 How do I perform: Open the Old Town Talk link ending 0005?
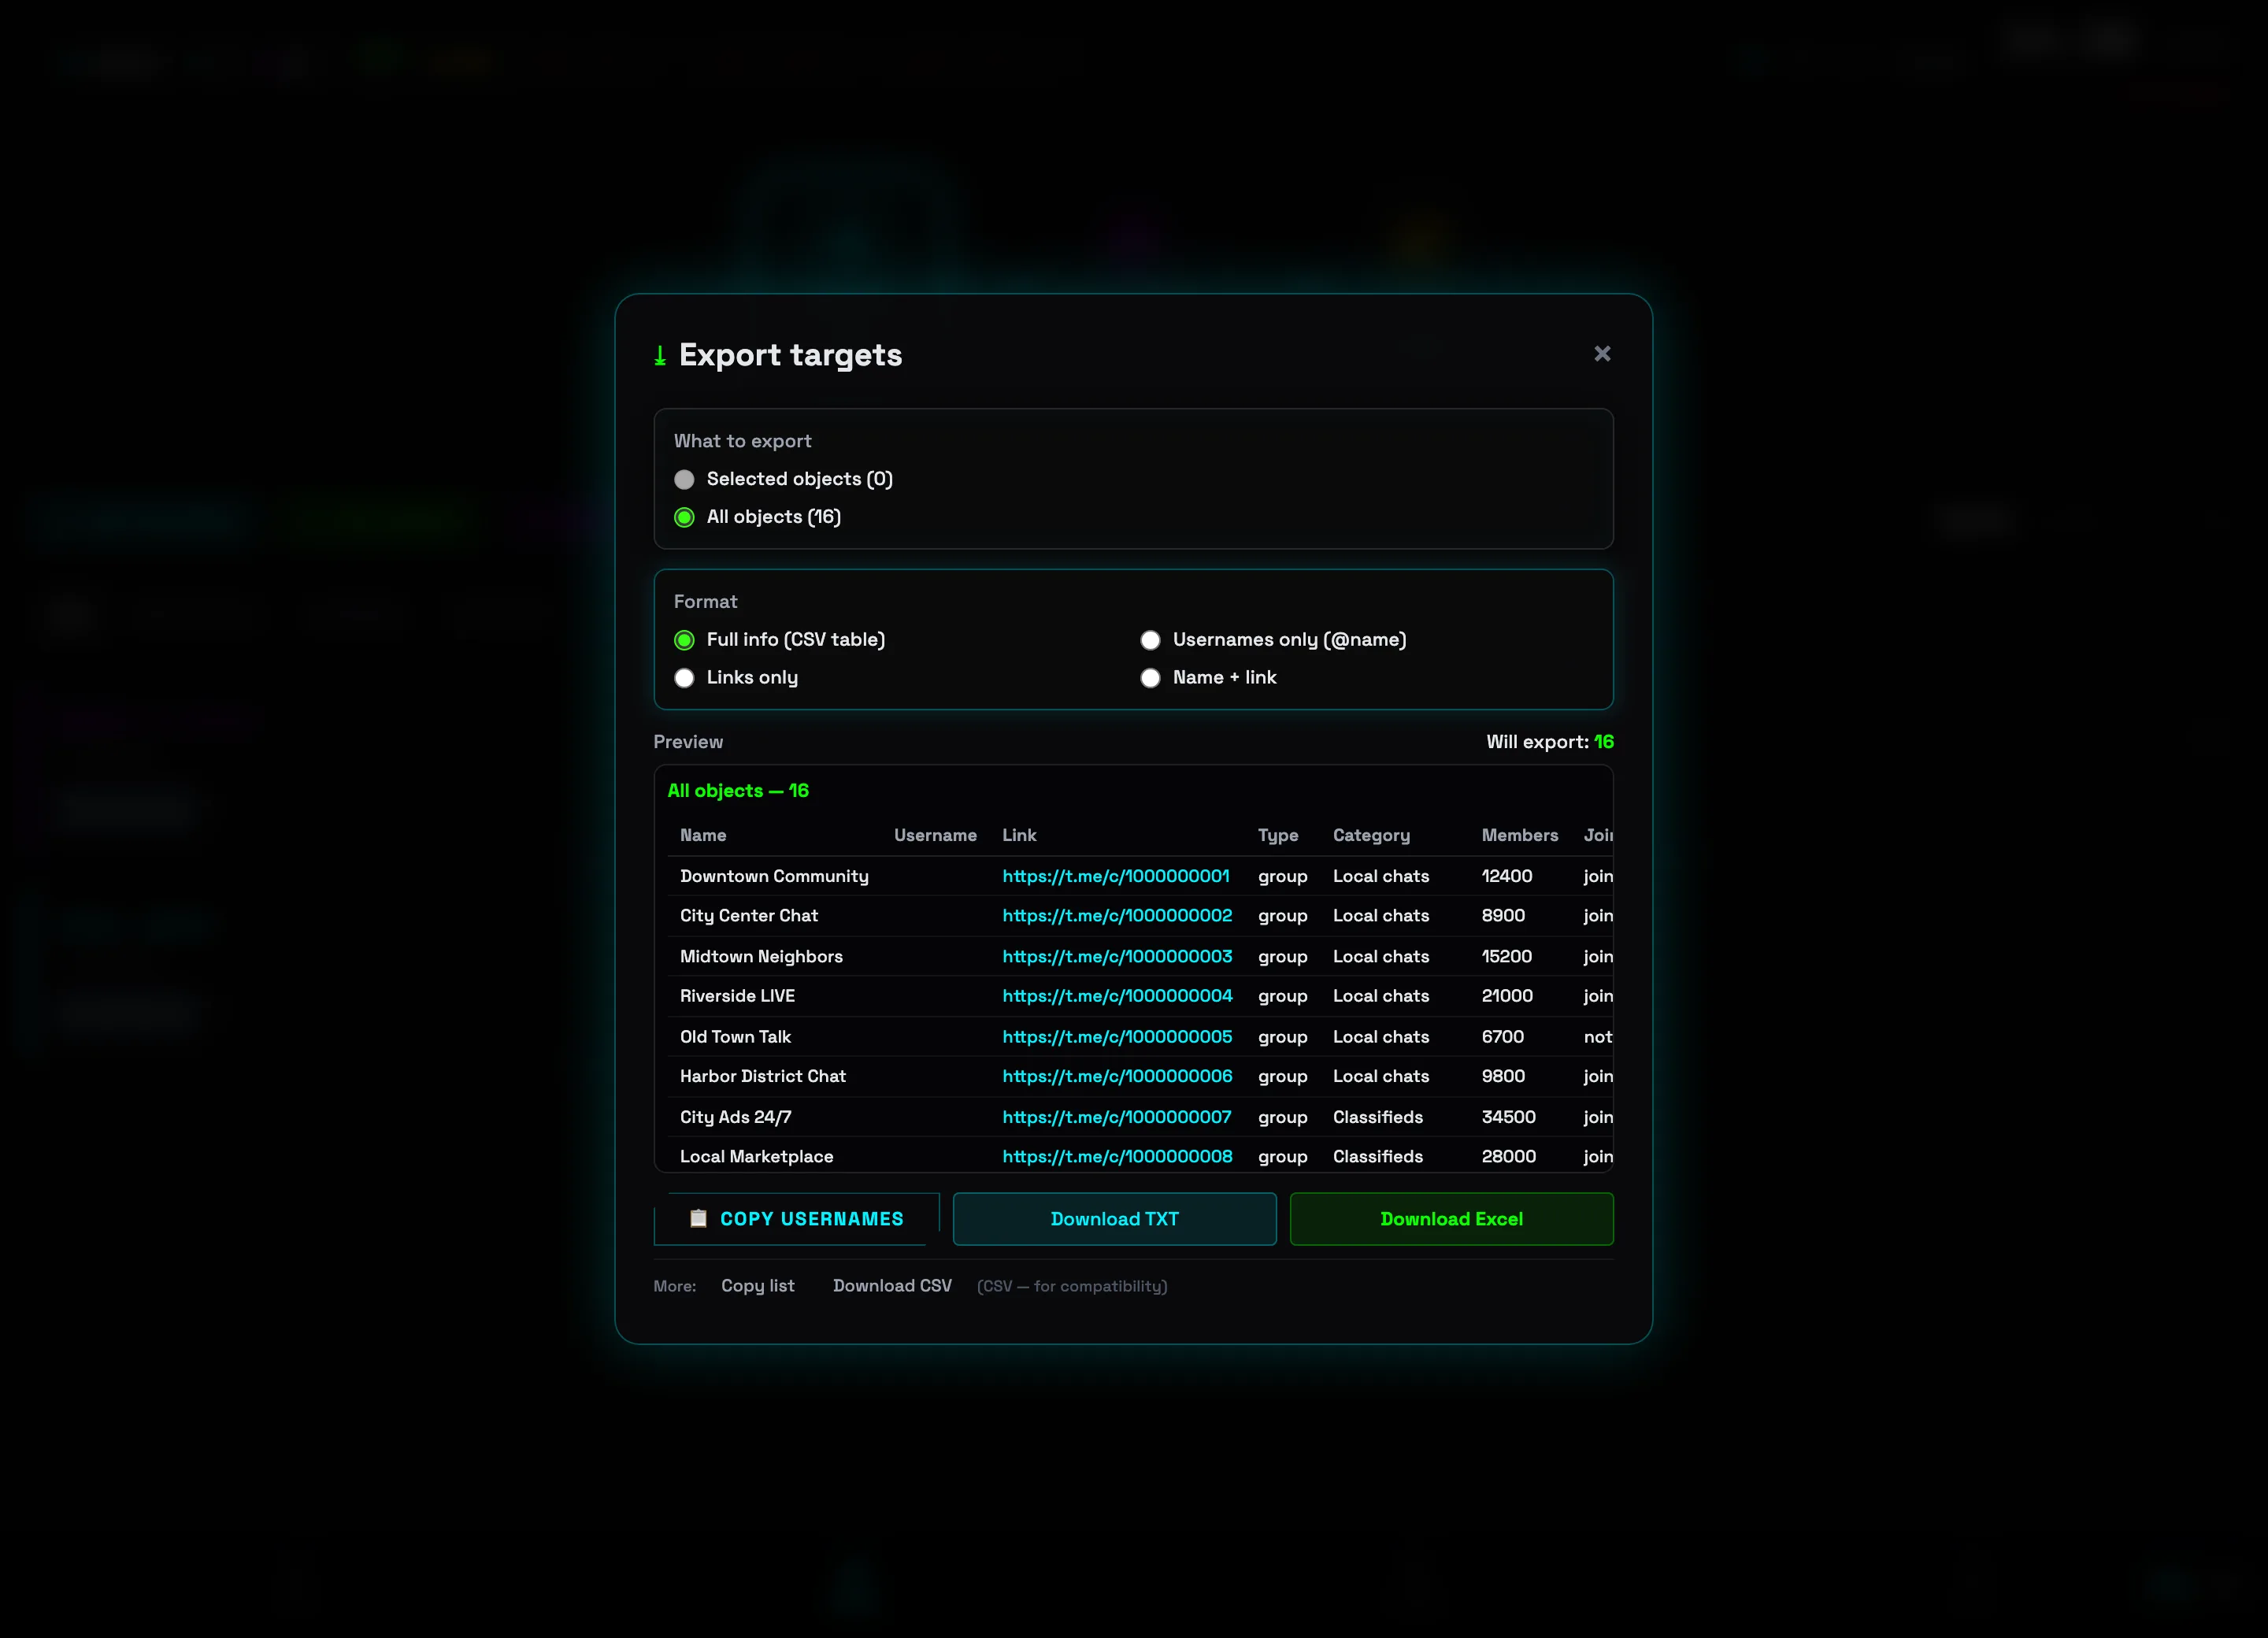click(1117, 1037)
